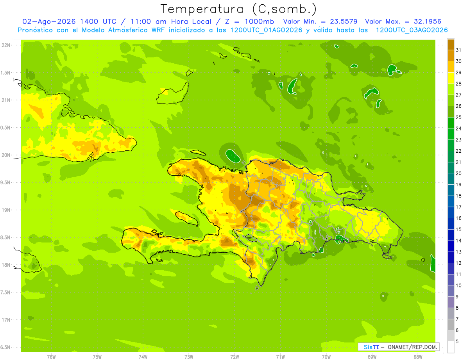Click the "29" colorbar label
The height and width of the screenshot is (362, 469).
tap(459, 72)
